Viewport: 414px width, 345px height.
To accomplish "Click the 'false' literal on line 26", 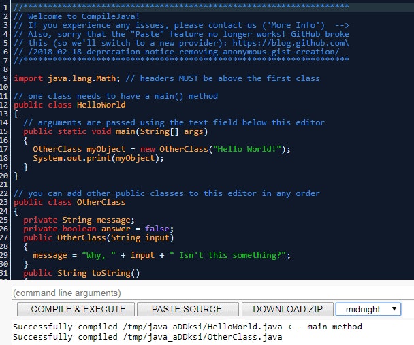I will tap(157, 229).
